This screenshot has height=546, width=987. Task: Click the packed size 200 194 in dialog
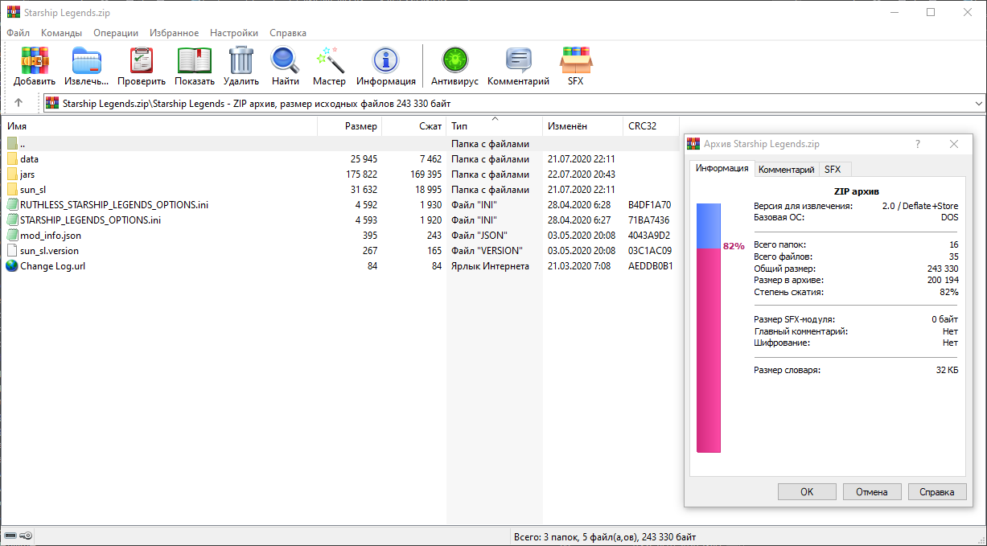click(943, 280)
